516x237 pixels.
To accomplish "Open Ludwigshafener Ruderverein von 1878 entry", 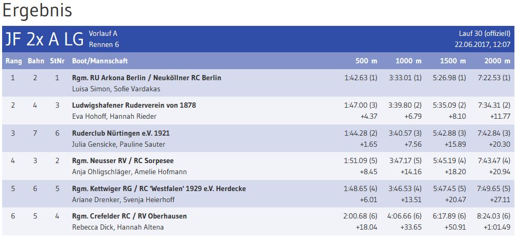I will 134,105.
